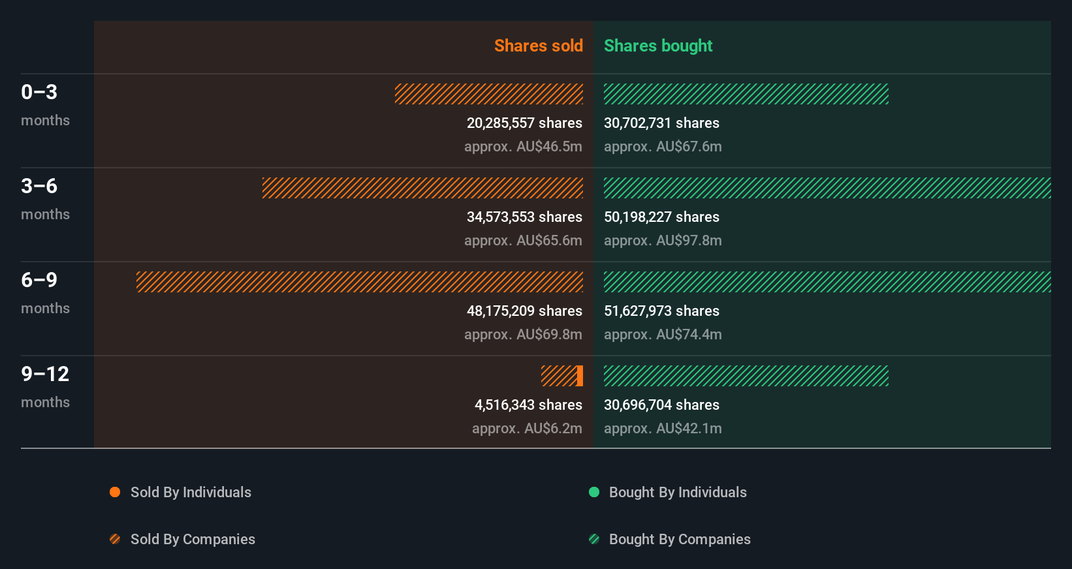Click the 6–9 months row label
This screenshot has height=569, width=1072.
[x=45, y=292]
